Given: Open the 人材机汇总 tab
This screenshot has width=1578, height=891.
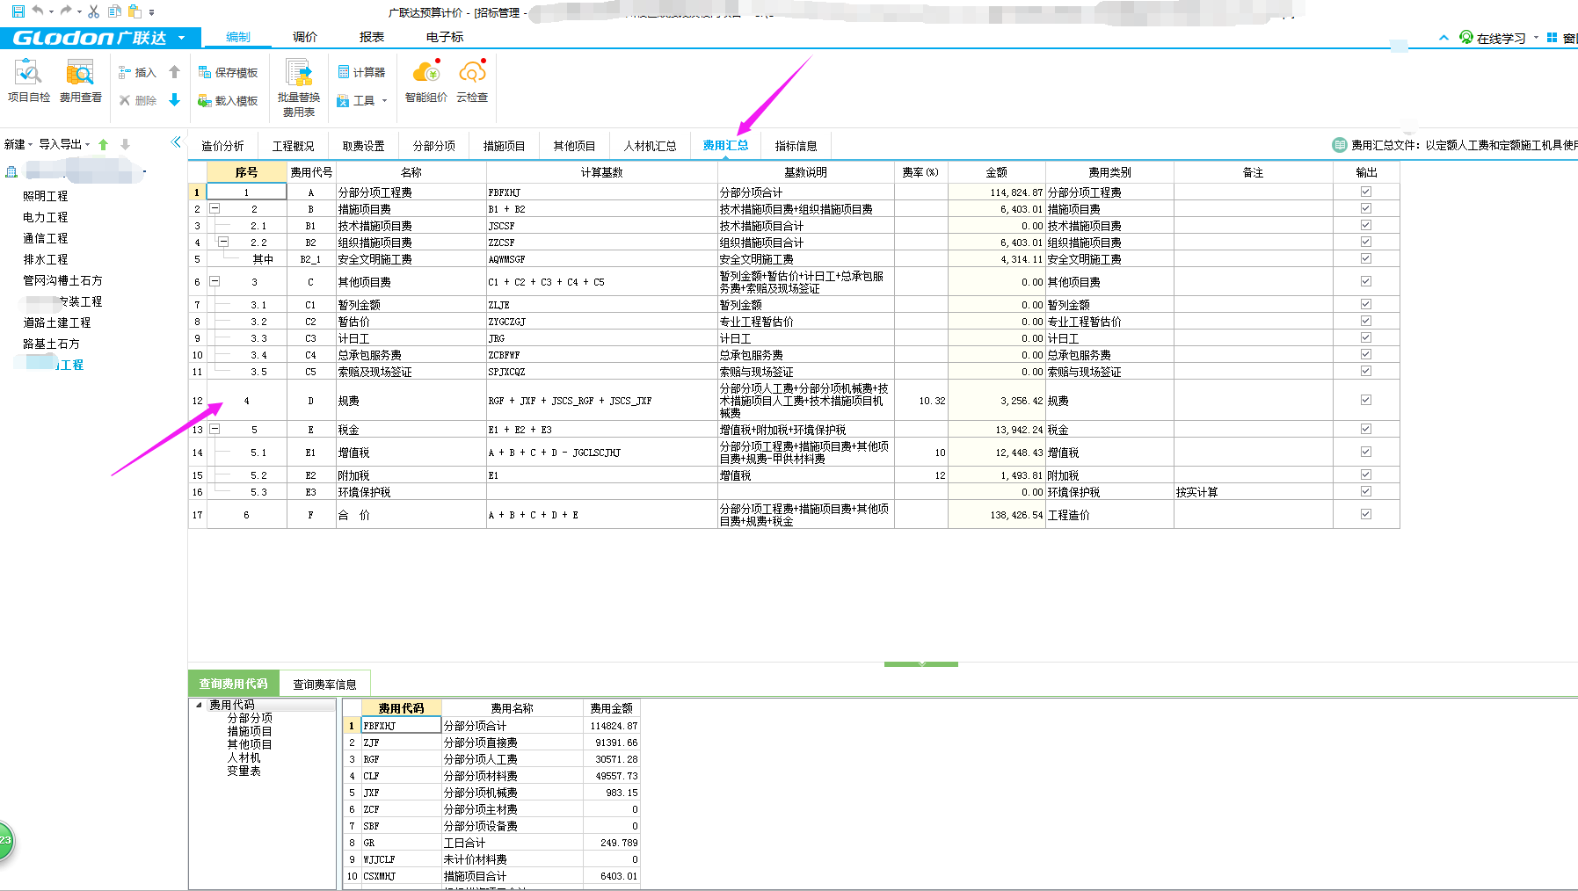Looking at the screenshot, I should click(x=650, y=146).
